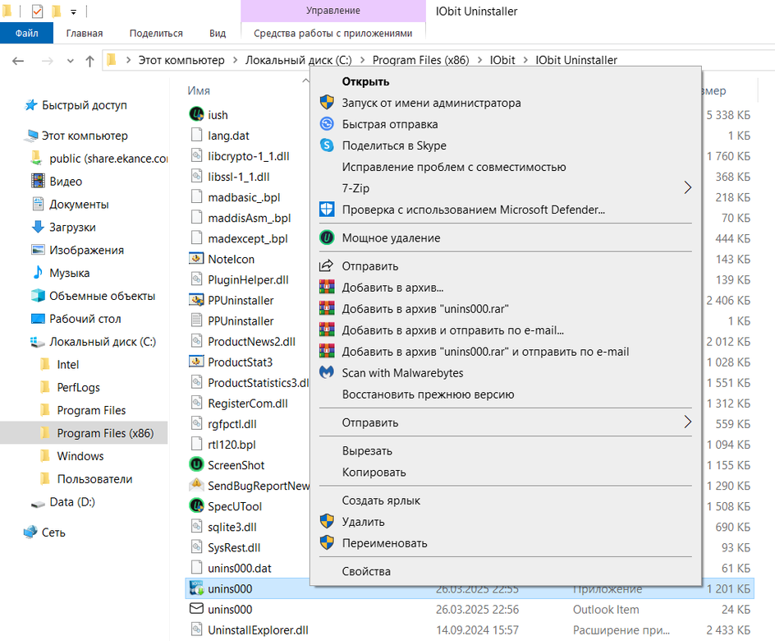Screen dimensions: 775x641
Task: Switch to the Главная ribbon tab
Action: click(x=85, y=33)
